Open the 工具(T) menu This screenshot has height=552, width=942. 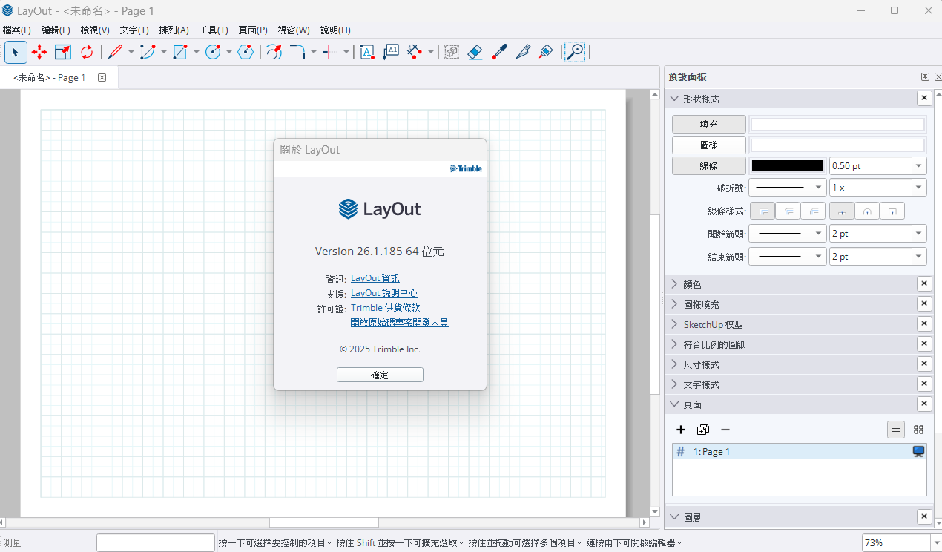214,30
